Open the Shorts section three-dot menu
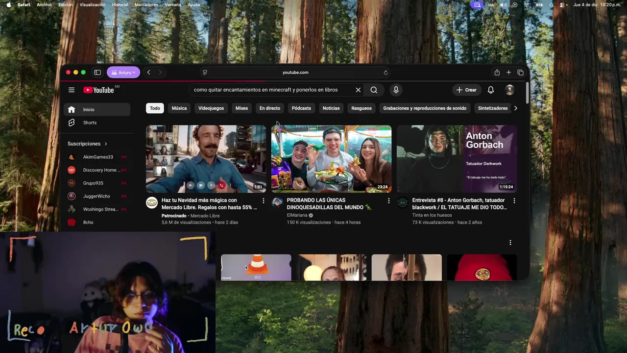This screenshot has height=353, width=627. pyautogui.click(x=510, y=243)
